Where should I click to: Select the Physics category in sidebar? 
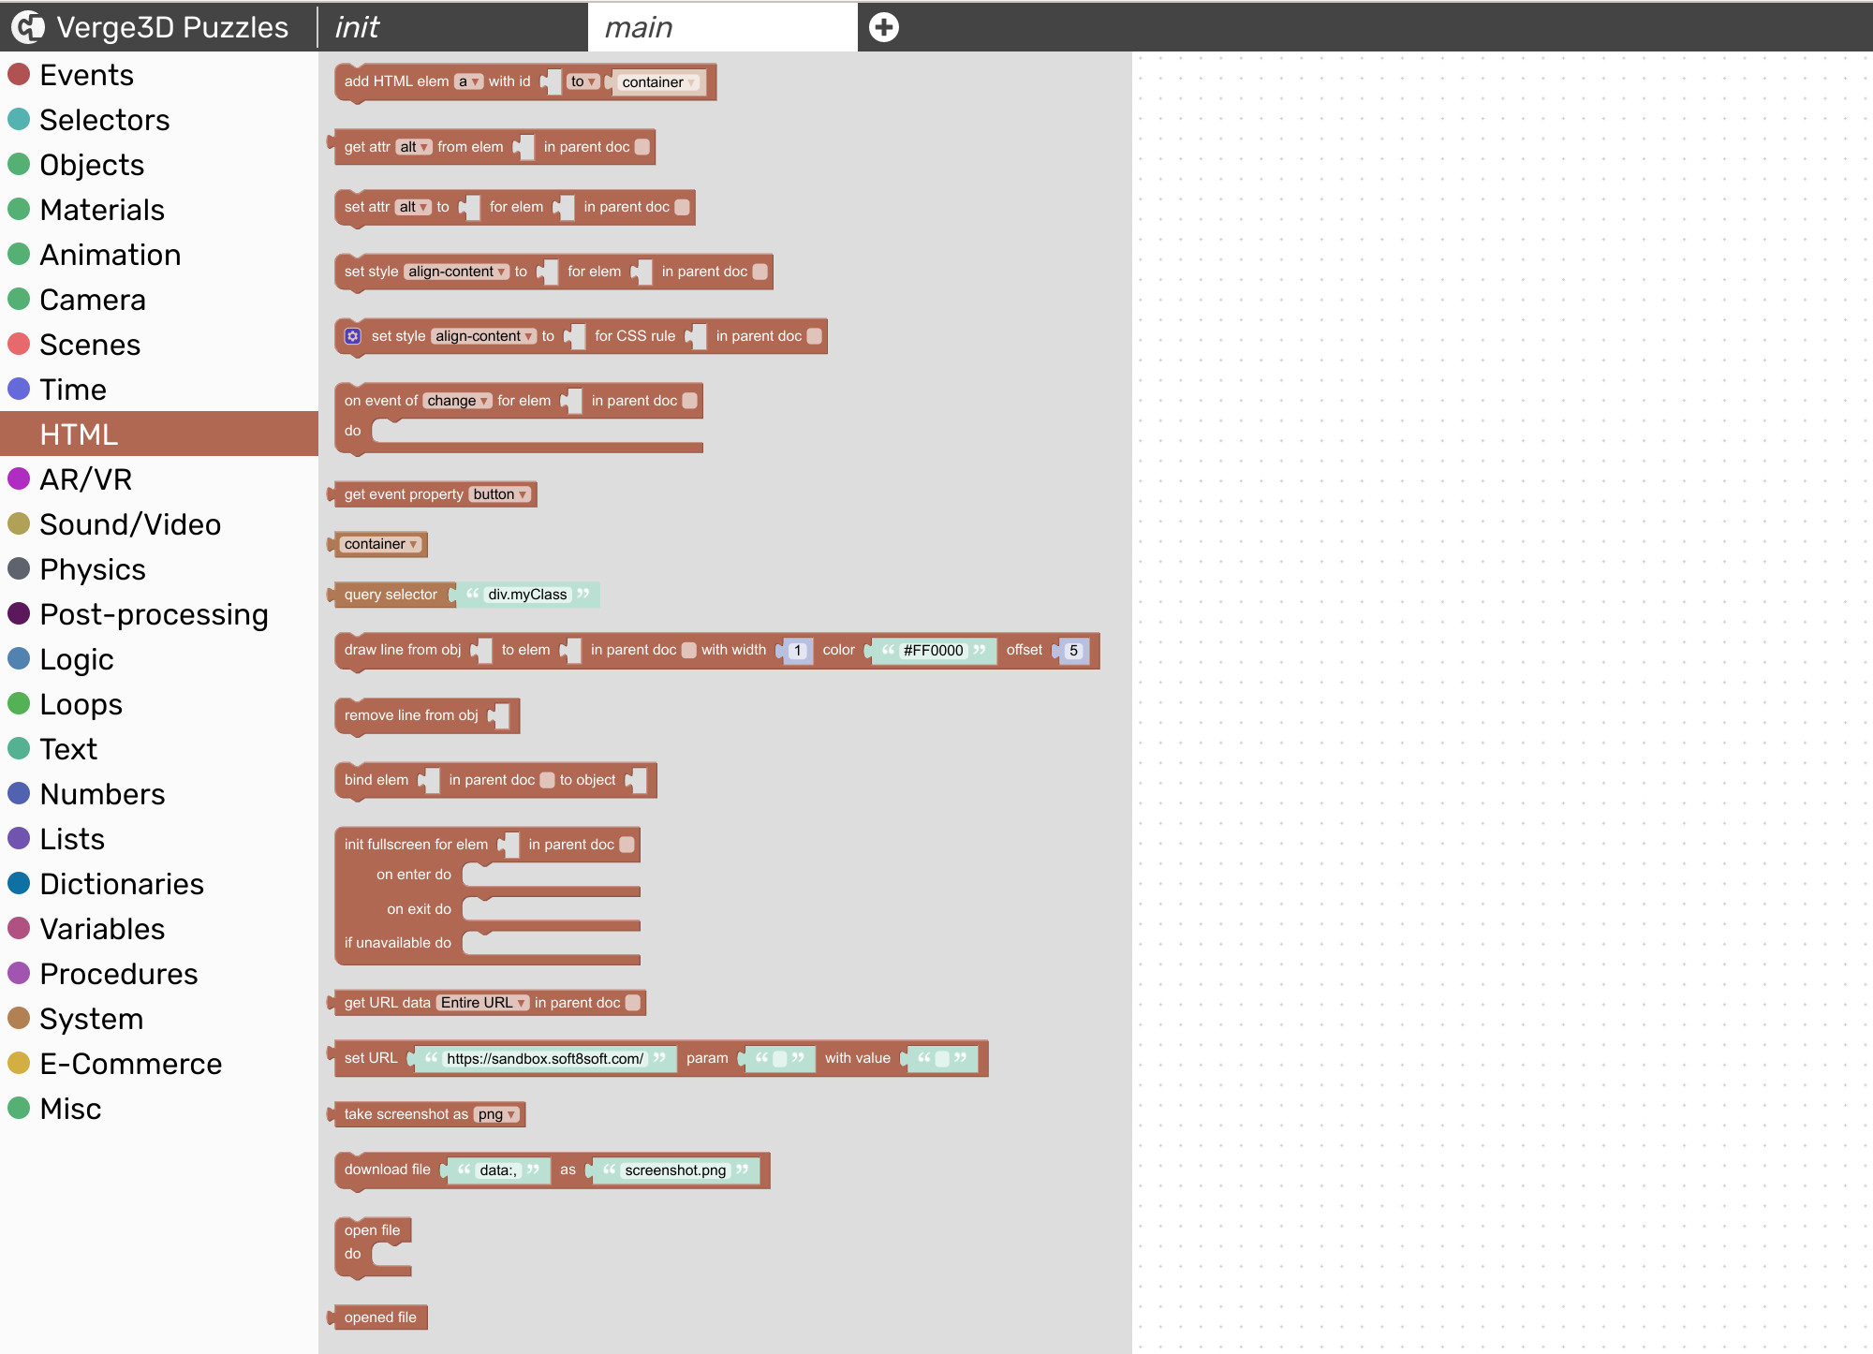point(92,568)
